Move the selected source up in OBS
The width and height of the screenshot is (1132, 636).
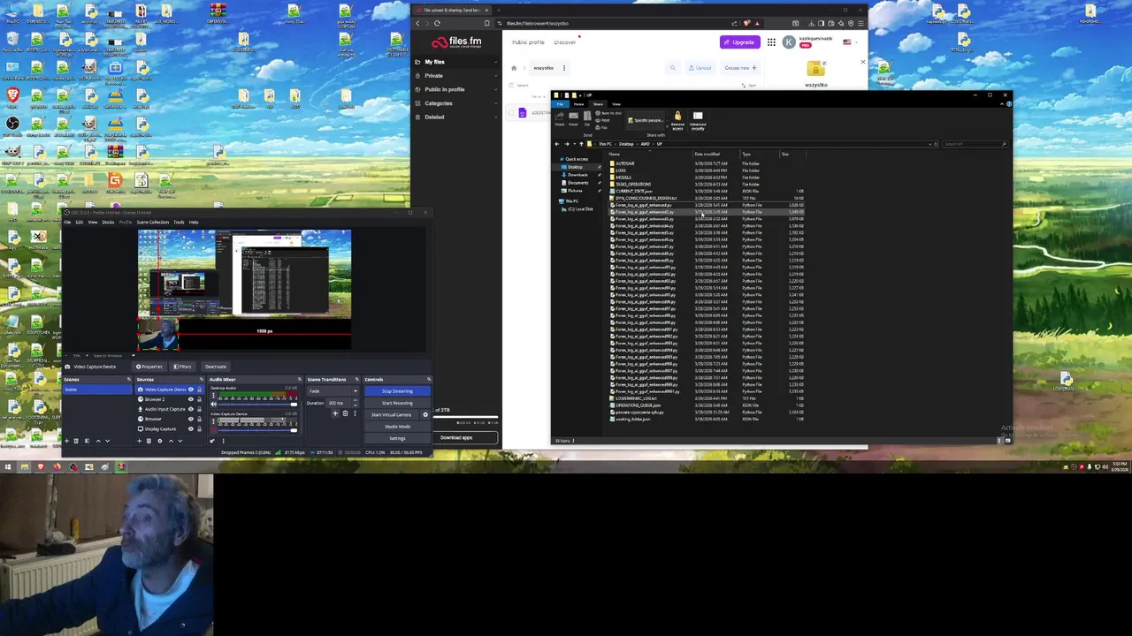pyautogui.click(x=171, y=441)
